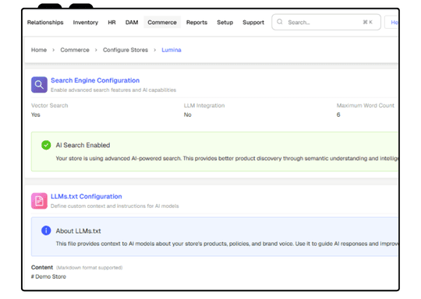The height and width of the screenshot is (299, 421).
Task: Click the Maximum Word Count label
Action: point(366,105)
